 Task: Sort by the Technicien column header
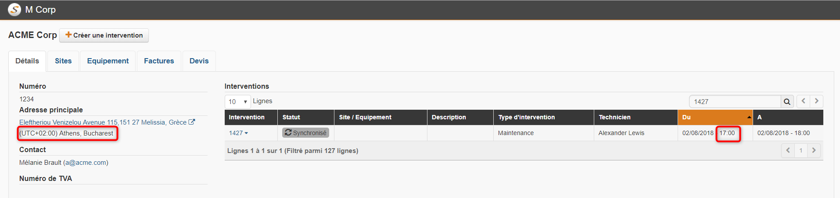coord(635,117)
